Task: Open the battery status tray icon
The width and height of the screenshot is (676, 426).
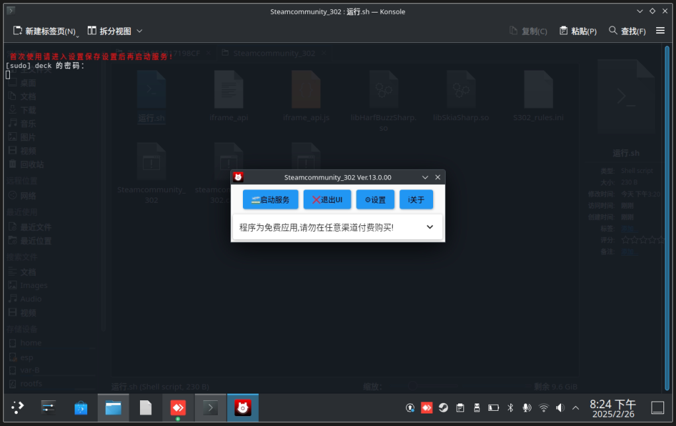Action: click(494, 408)
